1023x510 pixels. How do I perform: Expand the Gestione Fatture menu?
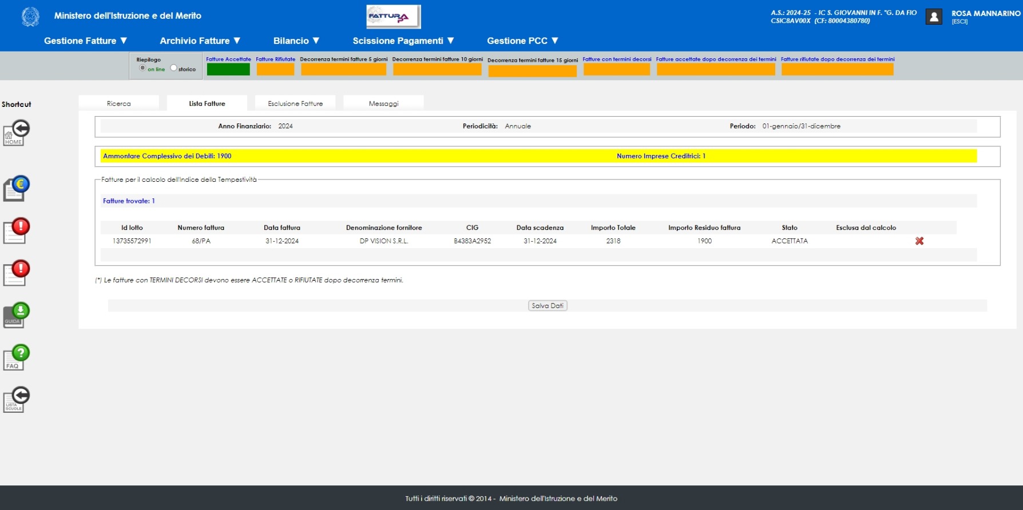[x=85, y=41]
